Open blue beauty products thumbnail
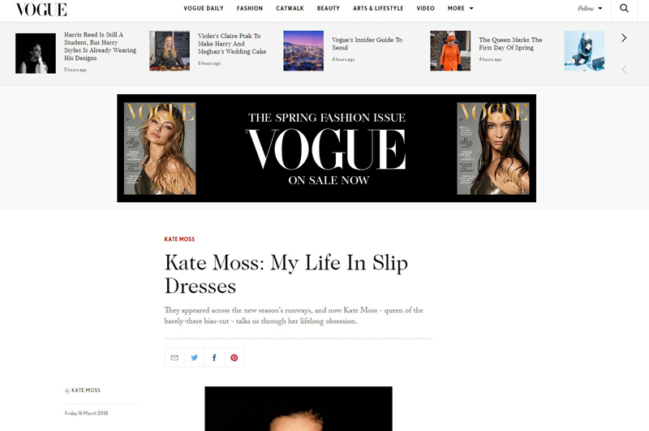649x431 pixels. click(584, 50)
